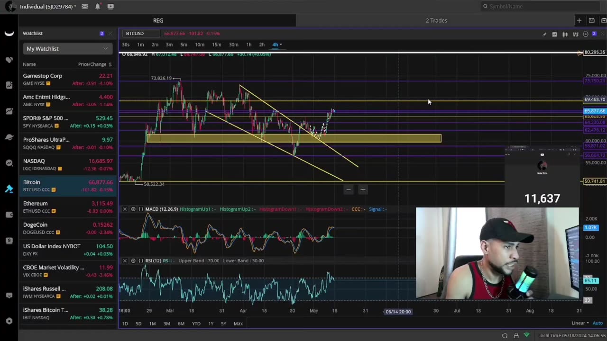
Task: Set chart range to Max
Action: [238, 323]
